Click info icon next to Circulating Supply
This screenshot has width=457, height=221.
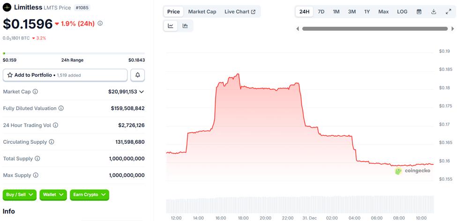(x=52, y=142)
